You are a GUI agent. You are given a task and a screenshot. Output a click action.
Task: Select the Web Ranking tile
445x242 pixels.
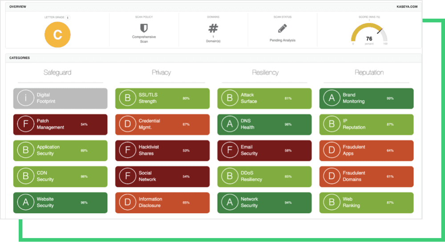[366, 202]
